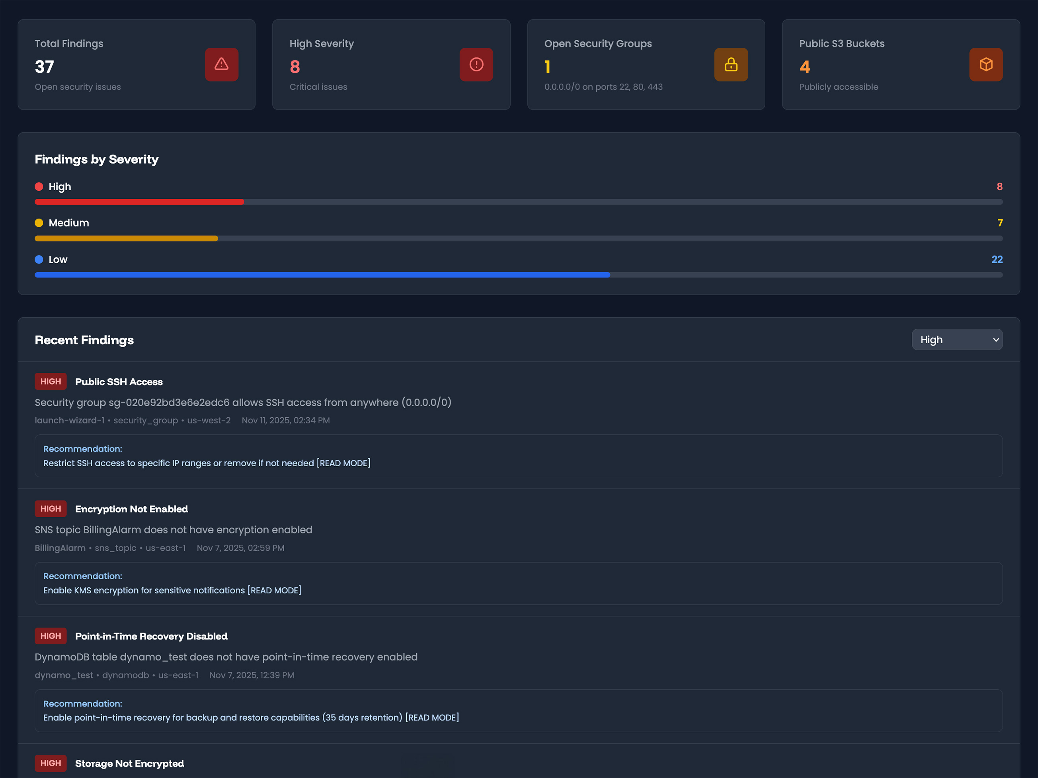Click the blue Low severity progress bar

pyautogui.click(x=322, y=275)
